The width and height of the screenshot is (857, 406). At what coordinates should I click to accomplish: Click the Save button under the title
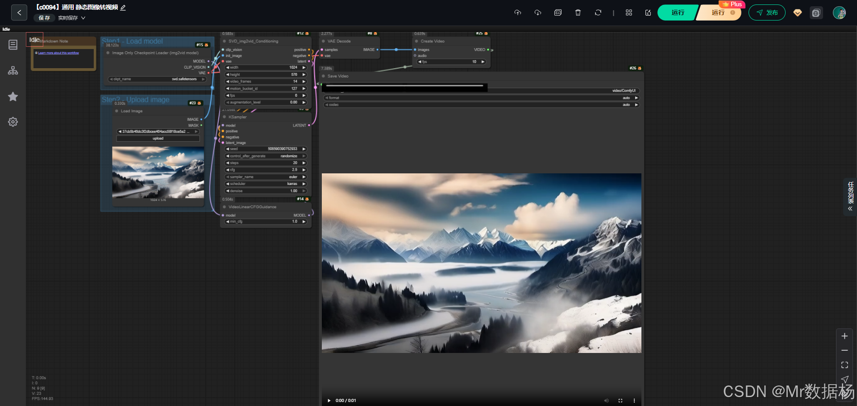click(44, 18)
